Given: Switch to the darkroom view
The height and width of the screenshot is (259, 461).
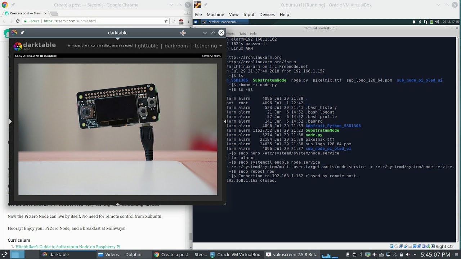Looking at the screenshot, I should tap(176, 46).
